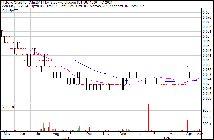214x140 pixels.
Task: Click the 600 k volume axis label
Action: coord(207,117)
